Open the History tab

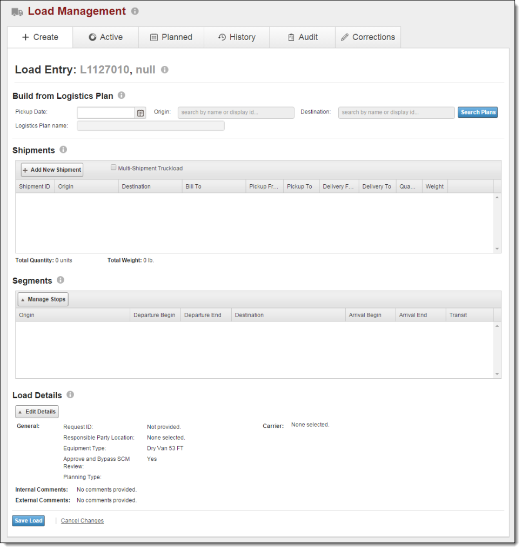[236, 37]
